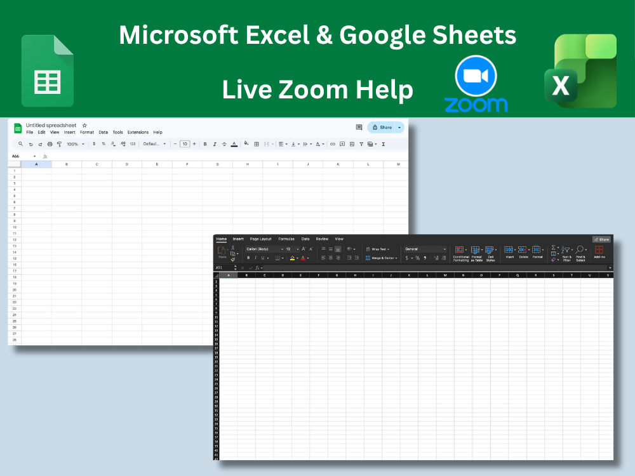The width and height of the screenshot is (635, 476).
Task: Open the General number format dropdown in Excel
Action: pos(425,249)
